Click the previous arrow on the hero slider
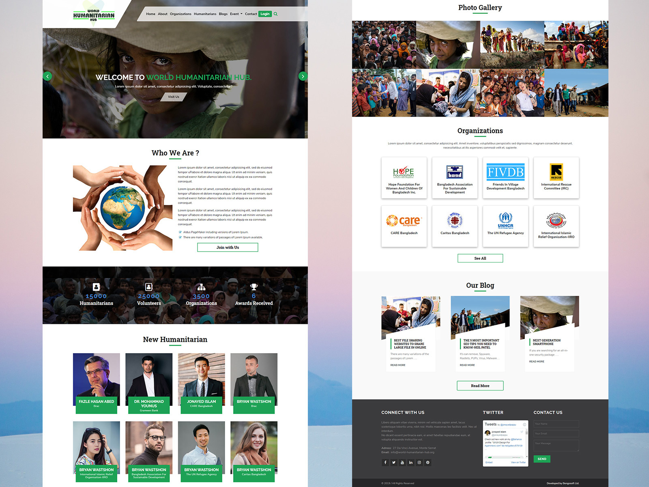The height and width of the screenshot is (487, 649). click(48, 76)
